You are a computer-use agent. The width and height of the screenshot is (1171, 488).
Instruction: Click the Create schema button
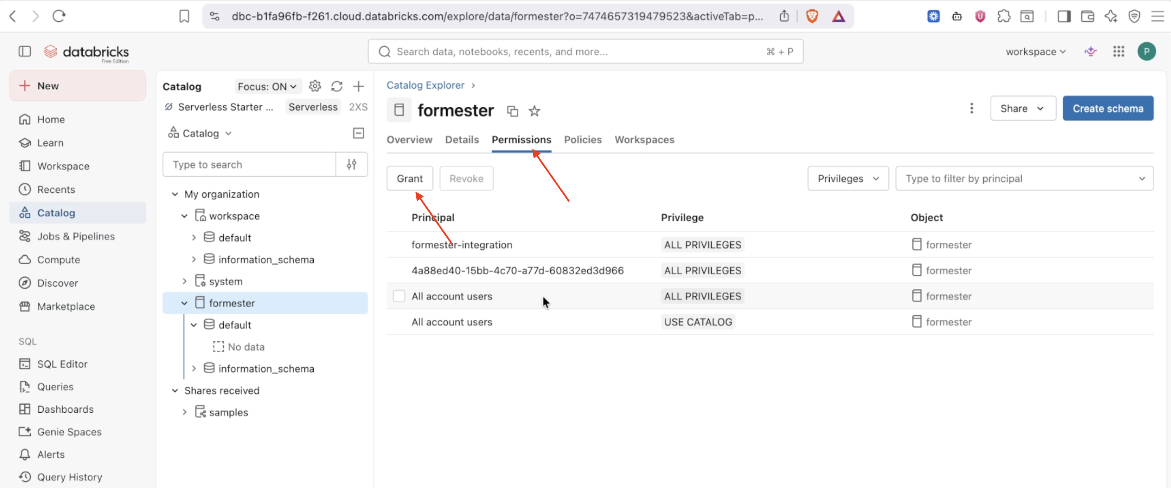click(1108, 108)
